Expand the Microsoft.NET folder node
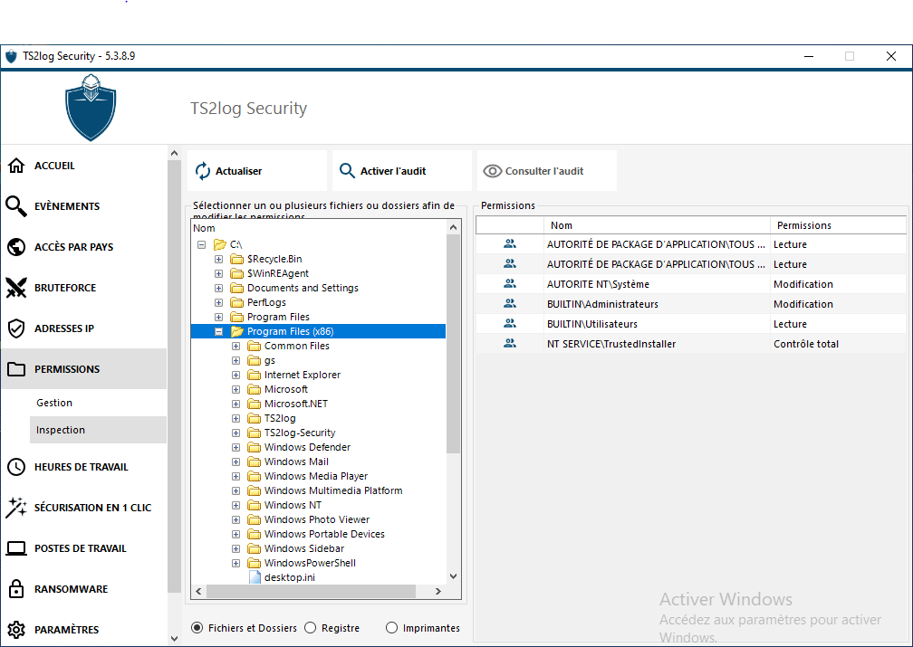The width and height of the screenshot is (913, 647). tap(235, 404)
